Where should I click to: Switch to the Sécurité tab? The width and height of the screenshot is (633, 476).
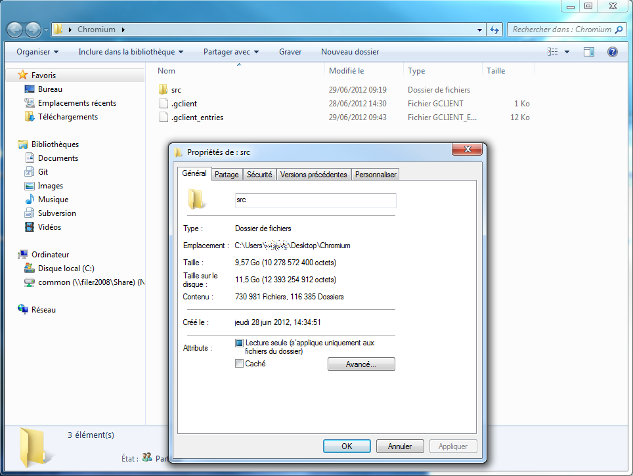(259, 175)
